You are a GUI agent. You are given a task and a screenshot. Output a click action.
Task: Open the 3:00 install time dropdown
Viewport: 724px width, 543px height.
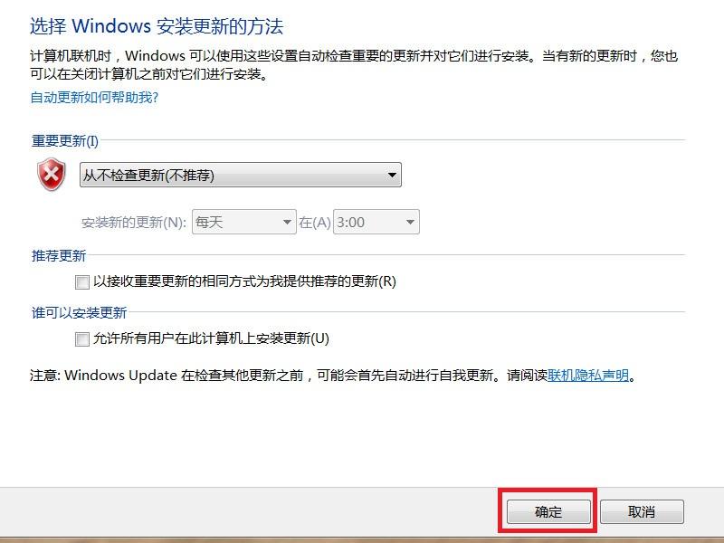(376, 222)
